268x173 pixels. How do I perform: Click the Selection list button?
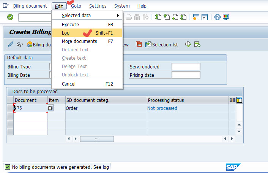tap(162, 44)
